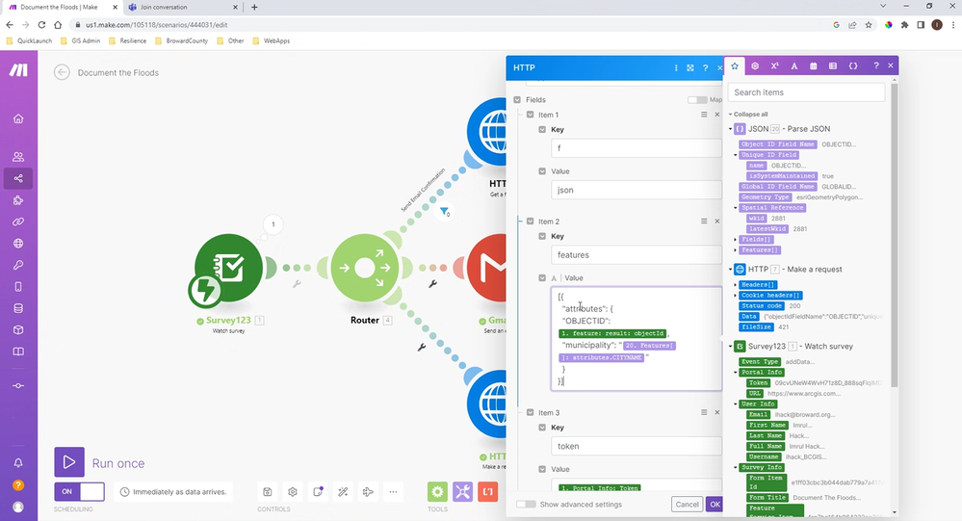Click the green Flow control tools icon
The width and height of the screenshot is (962, 521).
click(437, 491)
